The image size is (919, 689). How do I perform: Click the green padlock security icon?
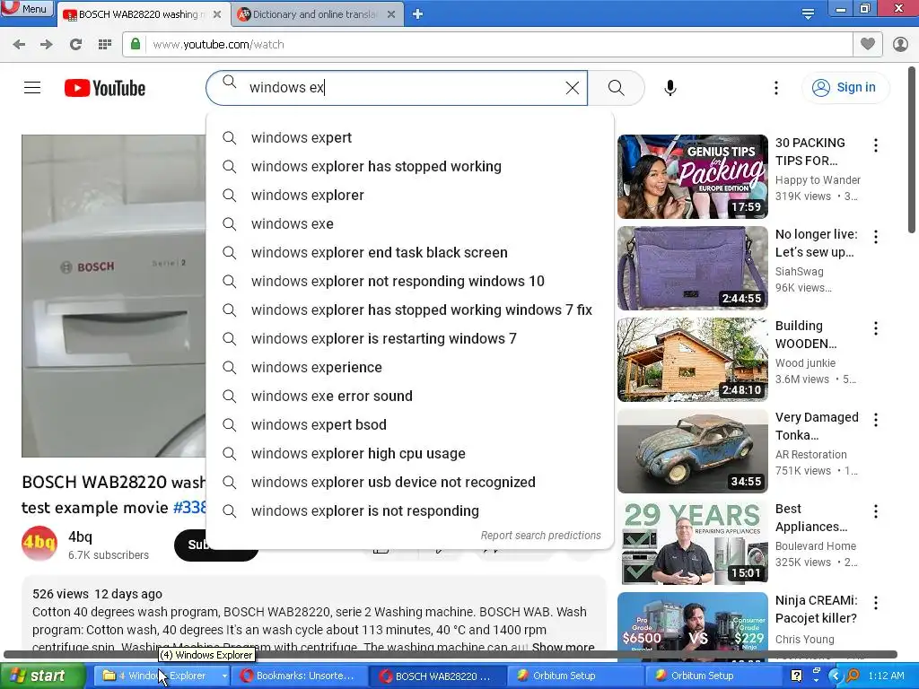[x=136, y=44]
